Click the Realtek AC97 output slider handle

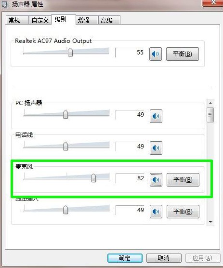(x=70, y=52)
